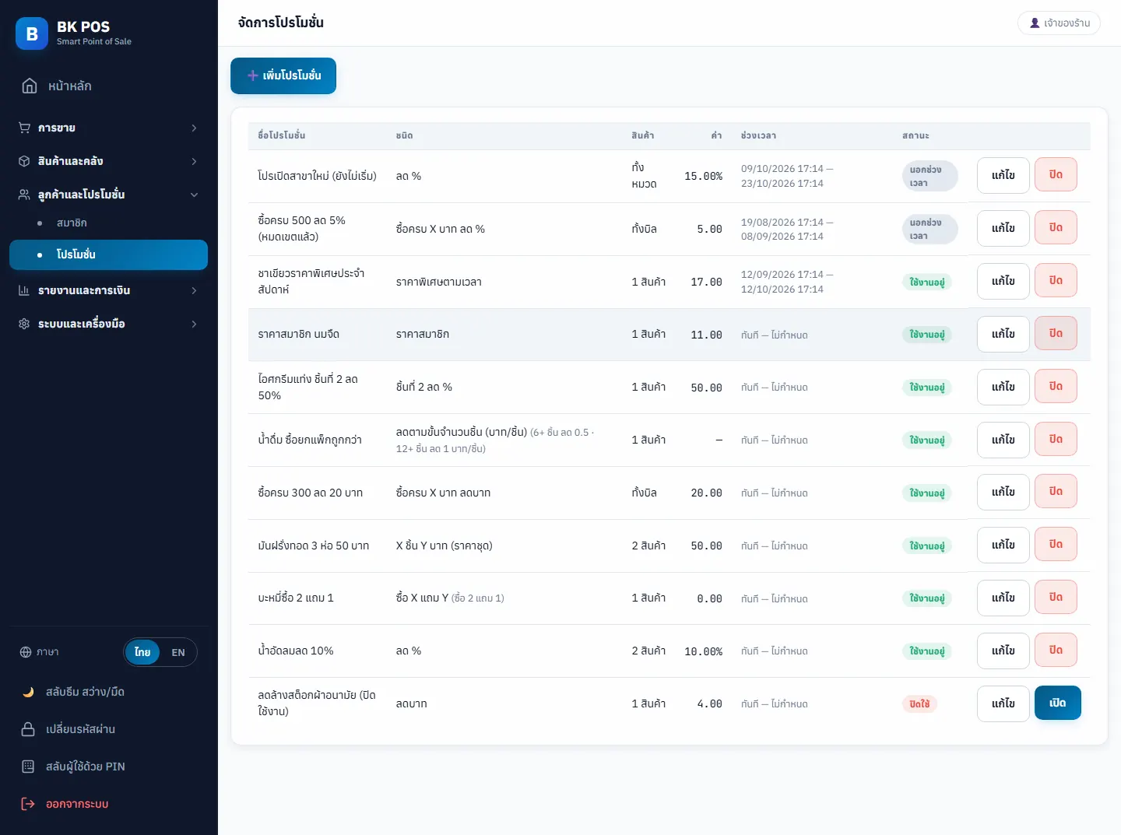Click the ช่วงเวลา column header

(758, 135)
